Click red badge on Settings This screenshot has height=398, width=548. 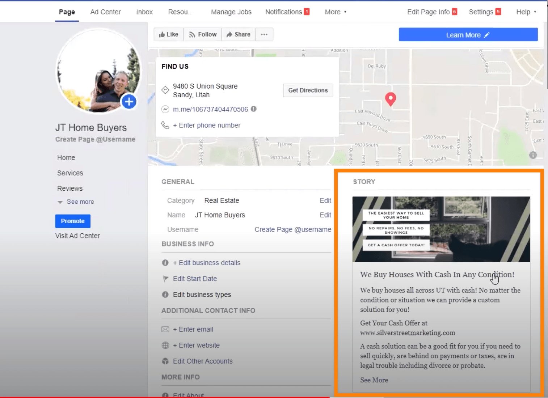(498, 12)
